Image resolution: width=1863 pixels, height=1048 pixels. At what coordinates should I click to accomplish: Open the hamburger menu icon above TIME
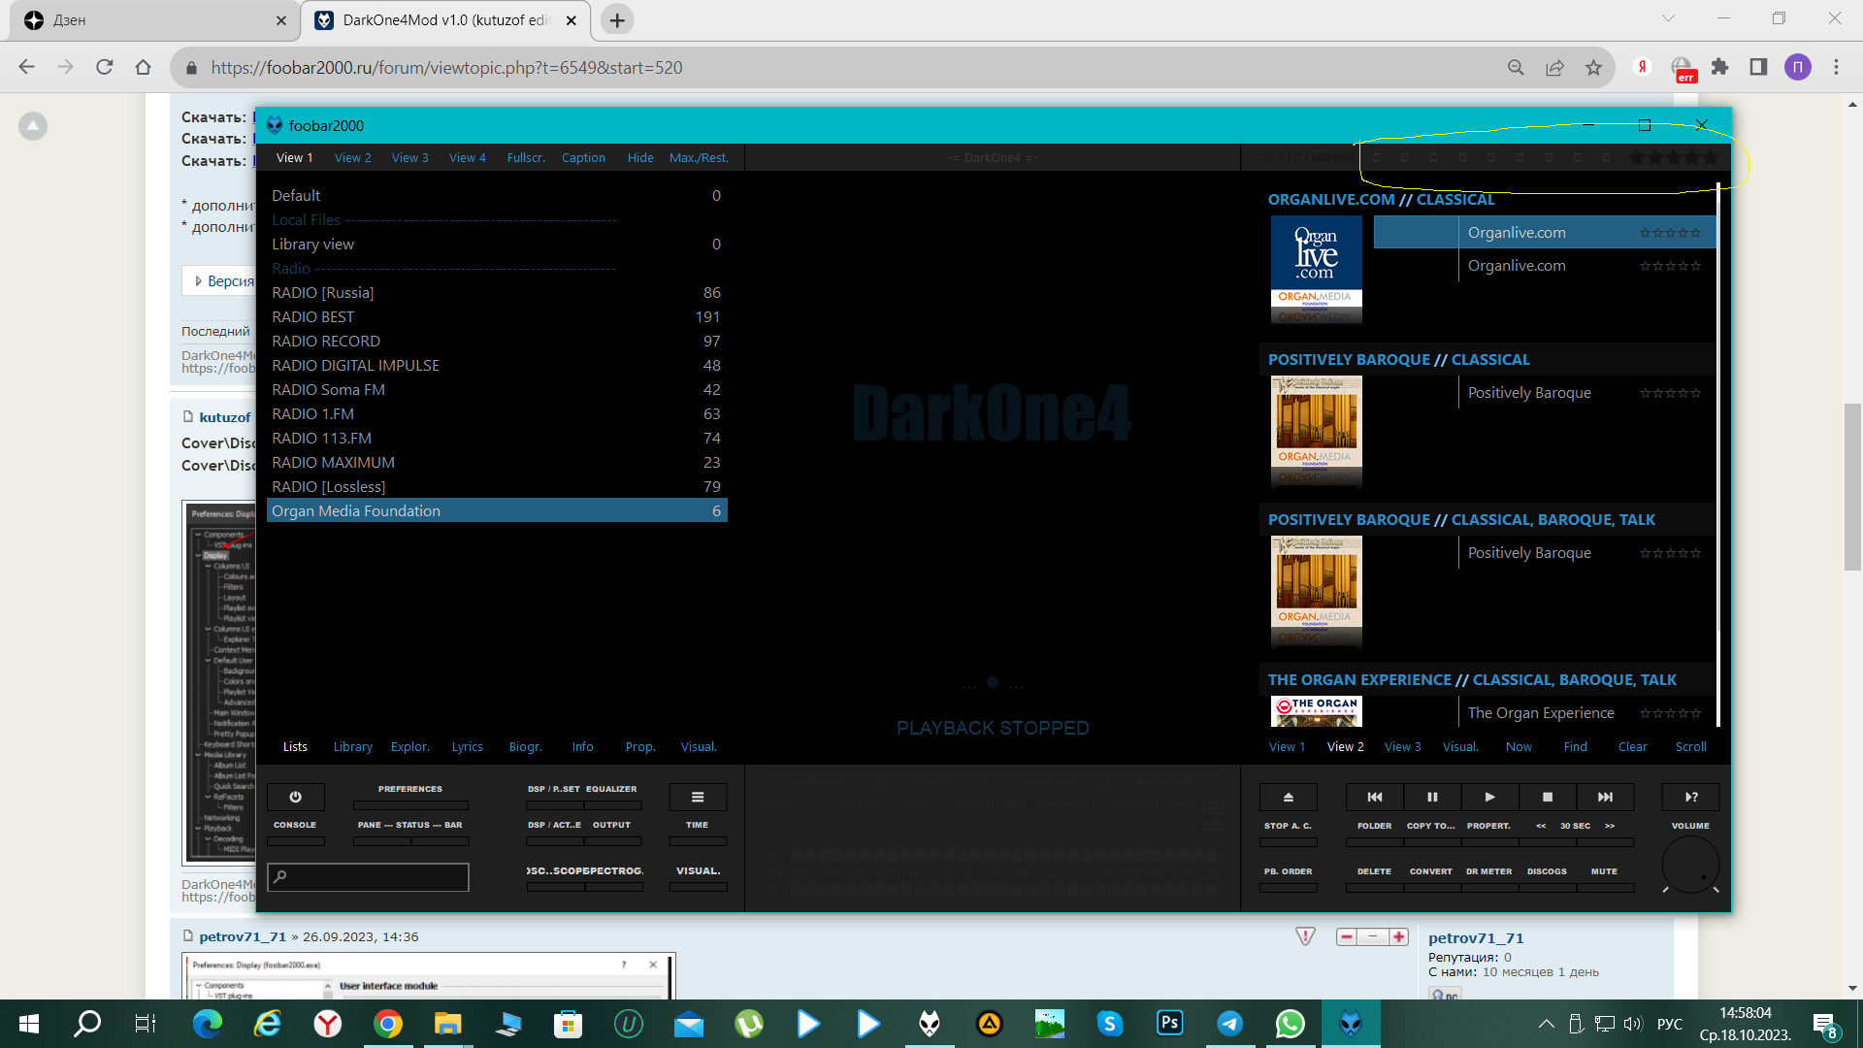point(697,797)
